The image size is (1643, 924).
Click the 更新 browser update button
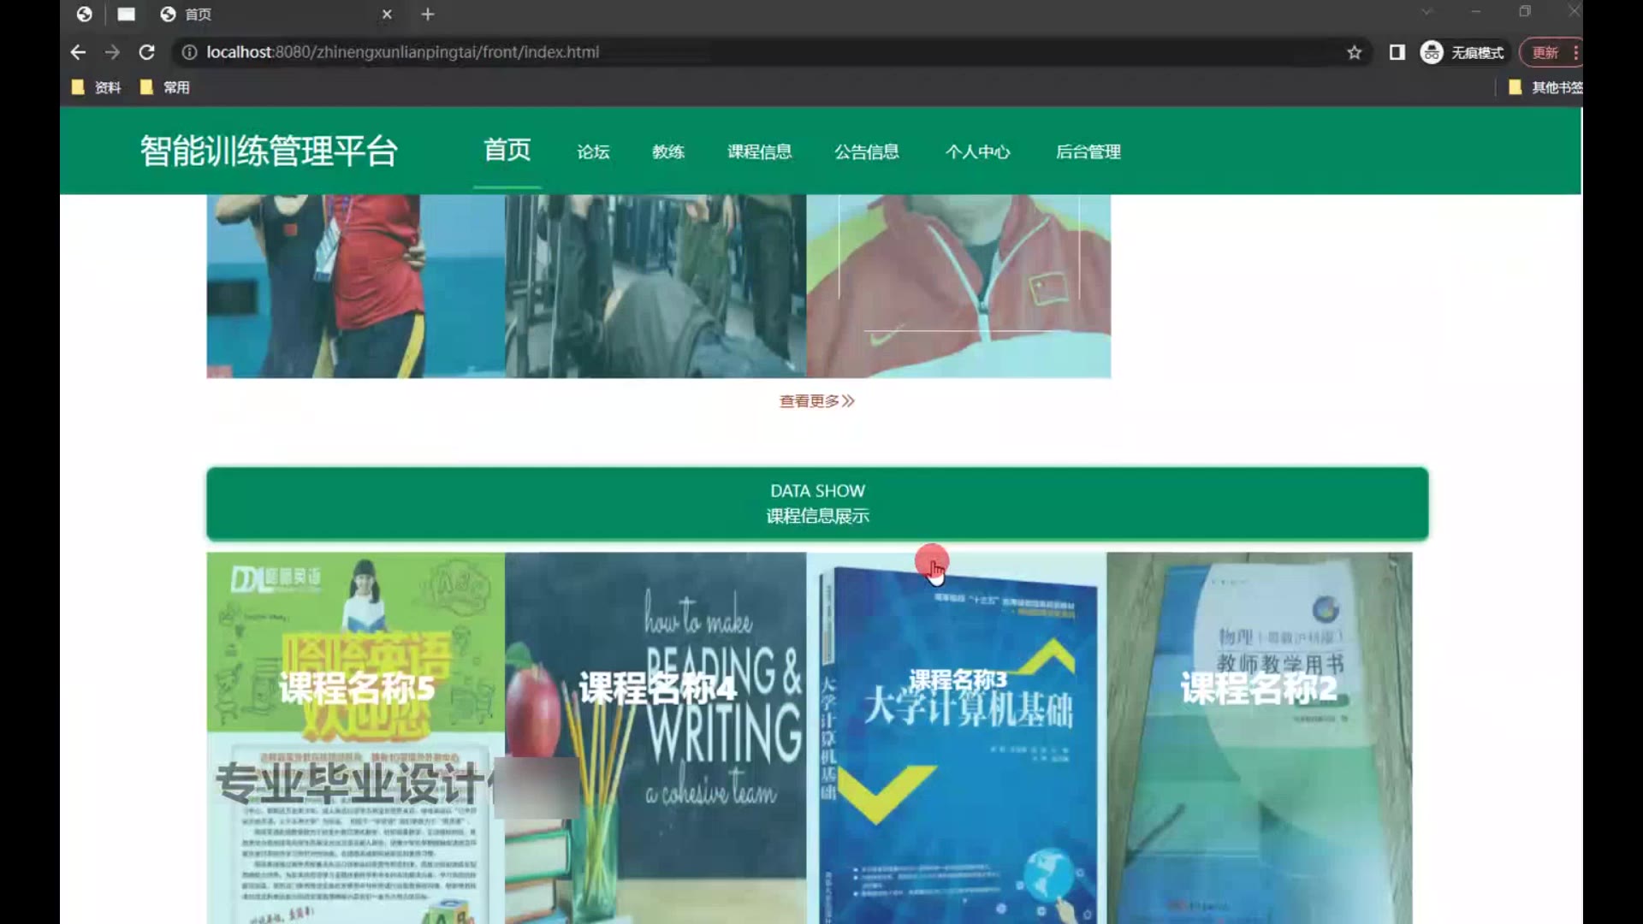point(1545,52)
